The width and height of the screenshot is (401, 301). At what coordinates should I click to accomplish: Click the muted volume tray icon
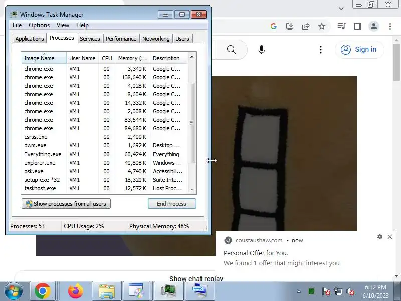[x=350, y=291]
